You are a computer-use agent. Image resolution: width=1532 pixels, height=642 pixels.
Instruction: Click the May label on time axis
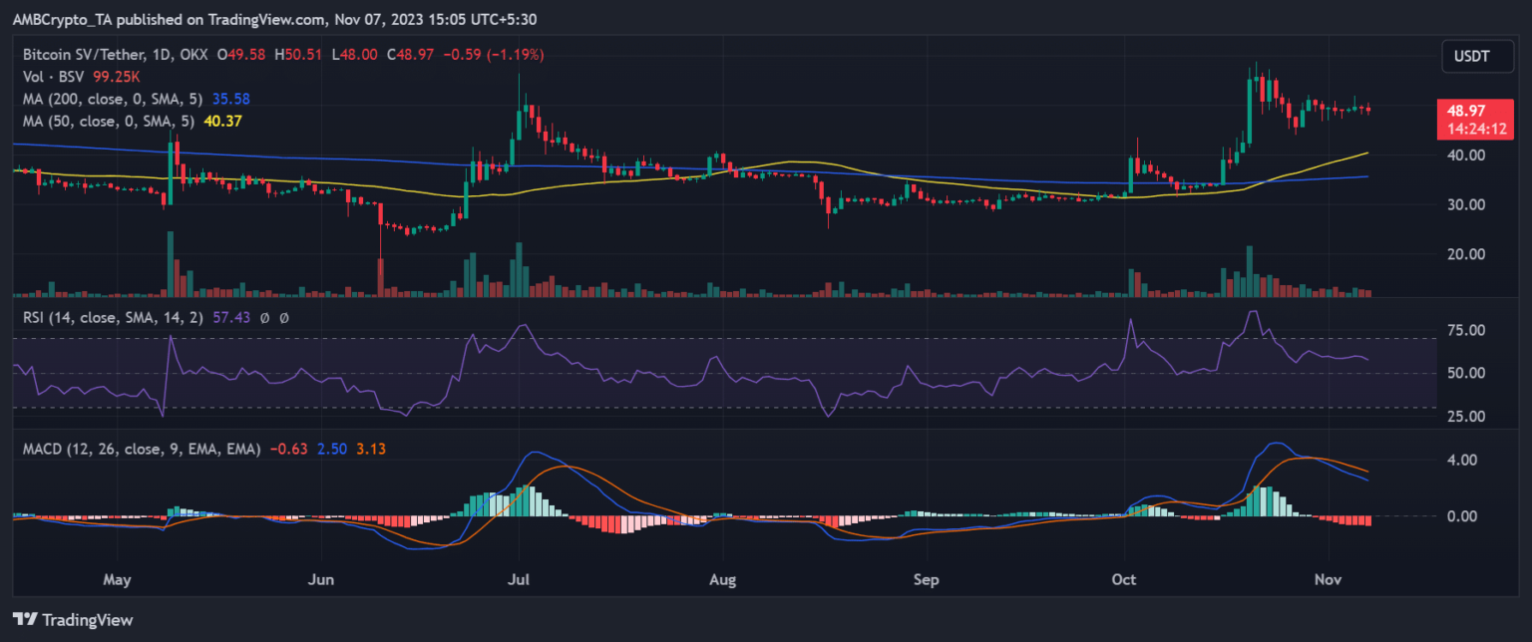point(117,579)
